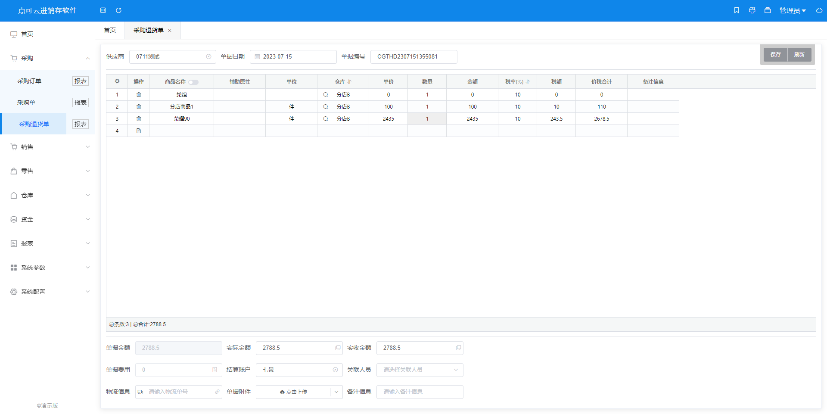Click the 备注信息 input field at bottom
This screenshot has height=414, width=827.
420,392
